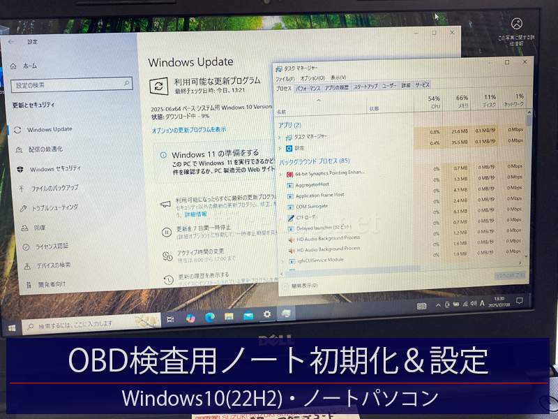Switch to スタートアップ tab
The image size is (558, 419).
365,87
